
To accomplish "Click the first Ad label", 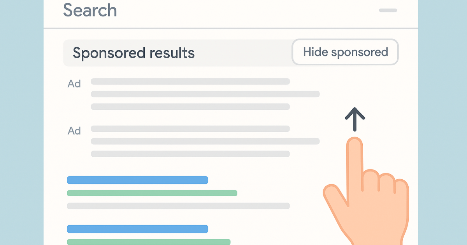I will pyautogui.click(x=74, y=84).
